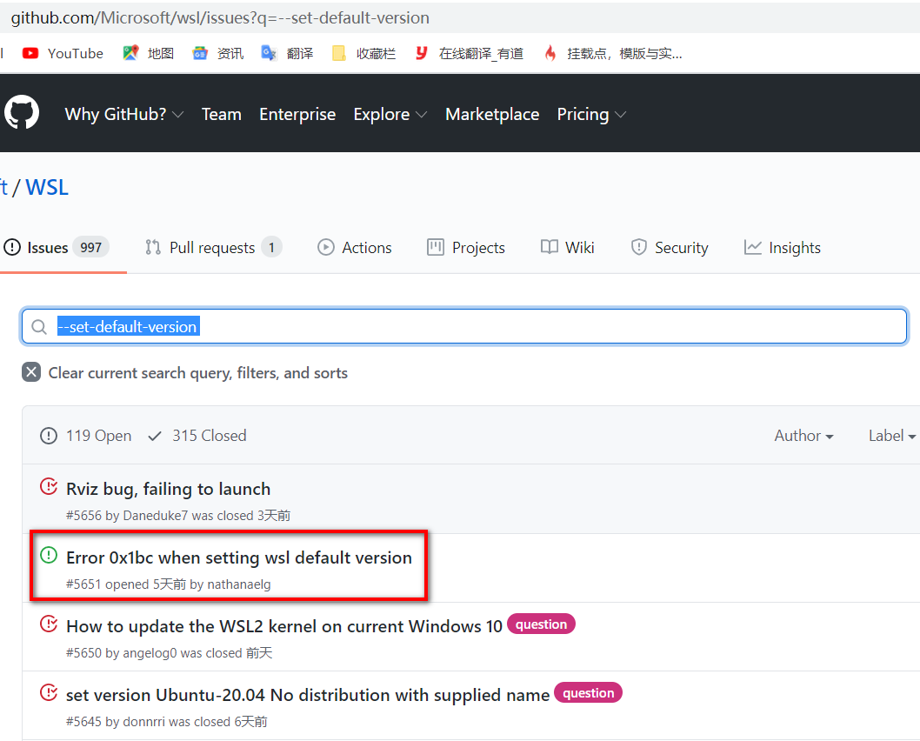920x741 pixels.
Task: Click question label on Ubuntu-20.04 issue
Action: click(588, 693)
